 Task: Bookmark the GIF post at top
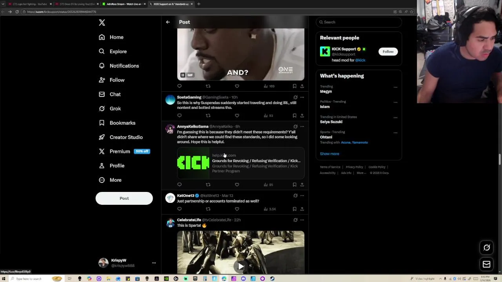click(295, 86)
